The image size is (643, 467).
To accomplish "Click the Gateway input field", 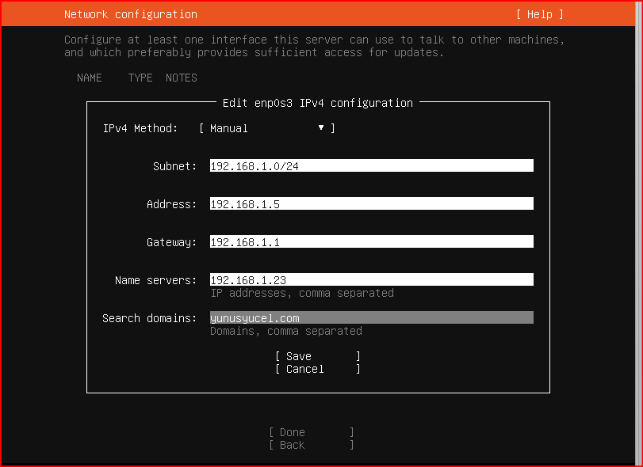I will (x=372, y=242).
